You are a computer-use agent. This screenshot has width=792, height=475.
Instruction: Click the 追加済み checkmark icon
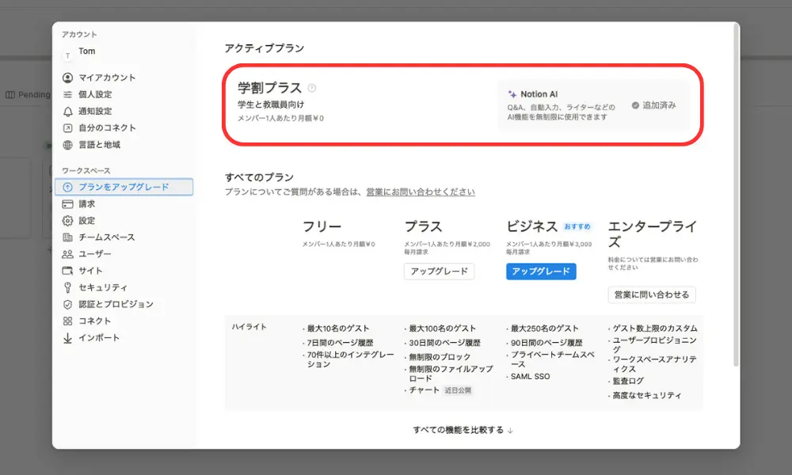pyautogui.click(x=635, y=105)
